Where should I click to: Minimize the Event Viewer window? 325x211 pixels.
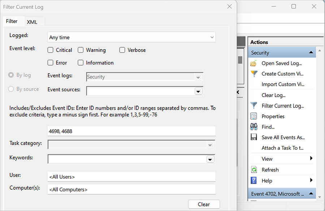coord(274,6)
